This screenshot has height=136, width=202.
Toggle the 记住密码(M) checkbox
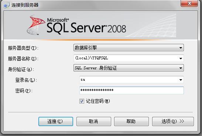click(x=82, y=101)
